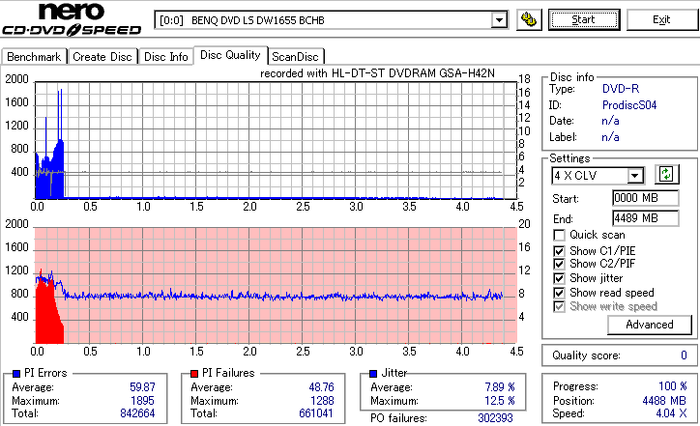Click the PI Errors average 59.87
The image size is (700, 426).
142,386
